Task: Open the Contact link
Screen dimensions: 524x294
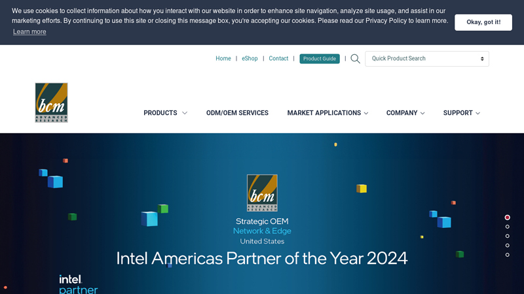Action: [x=278, y=58]
